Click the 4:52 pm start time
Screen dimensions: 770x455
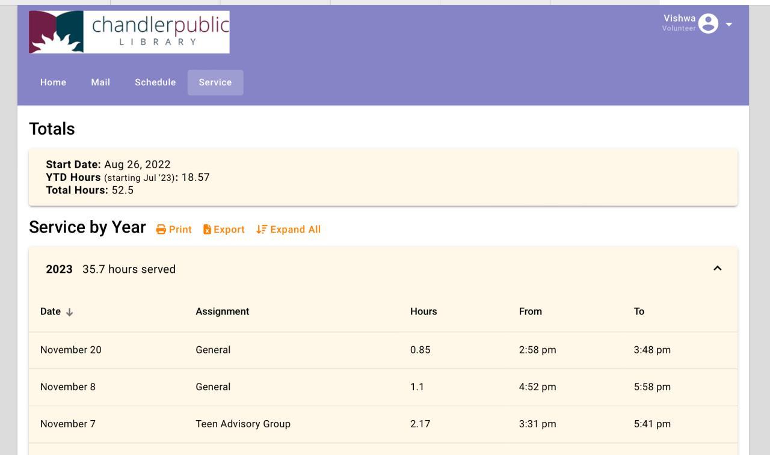[x=538, y=387]
